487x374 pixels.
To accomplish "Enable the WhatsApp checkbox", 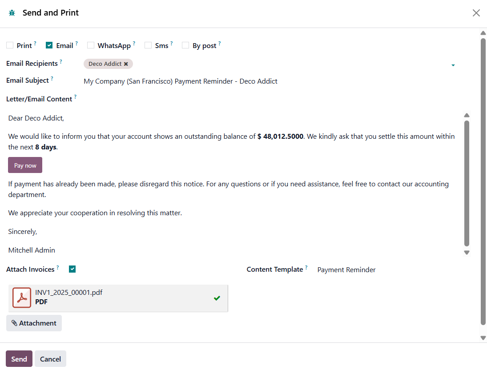I will coord(91,45).
